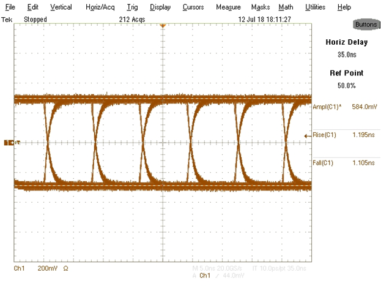Open the Display menu
381x286 pixels.
click(160, 7)
